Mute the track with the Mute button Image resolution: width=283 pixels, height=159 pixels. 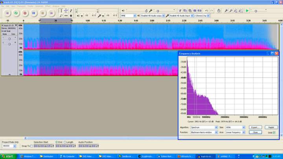pos(5,34)
